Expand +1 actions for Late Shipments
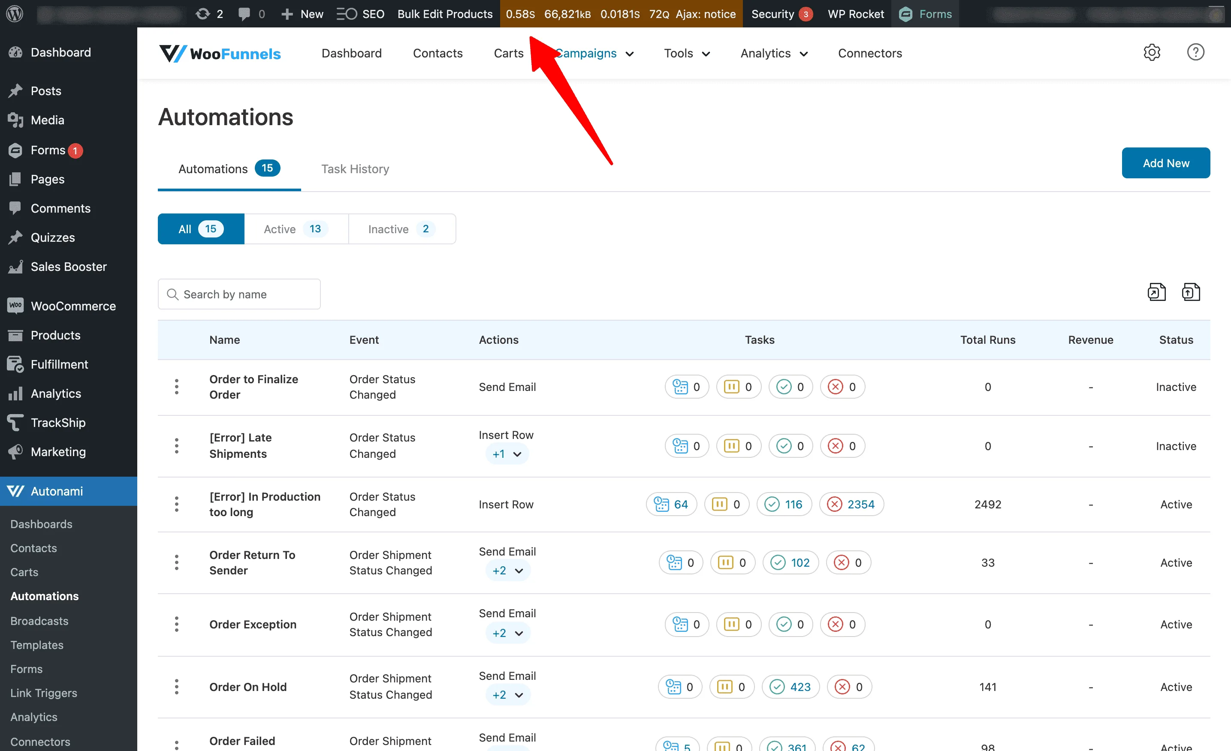 507,454
